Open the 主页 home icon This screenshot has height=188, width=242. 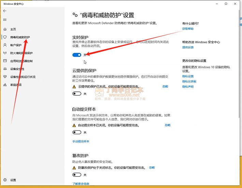point(5,29)
